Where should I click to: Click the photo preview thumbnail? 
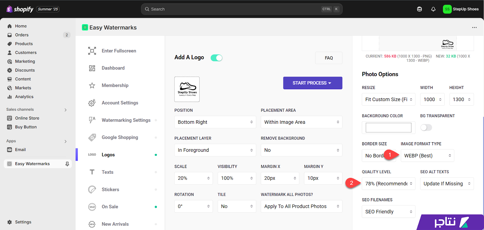[418, 44]
